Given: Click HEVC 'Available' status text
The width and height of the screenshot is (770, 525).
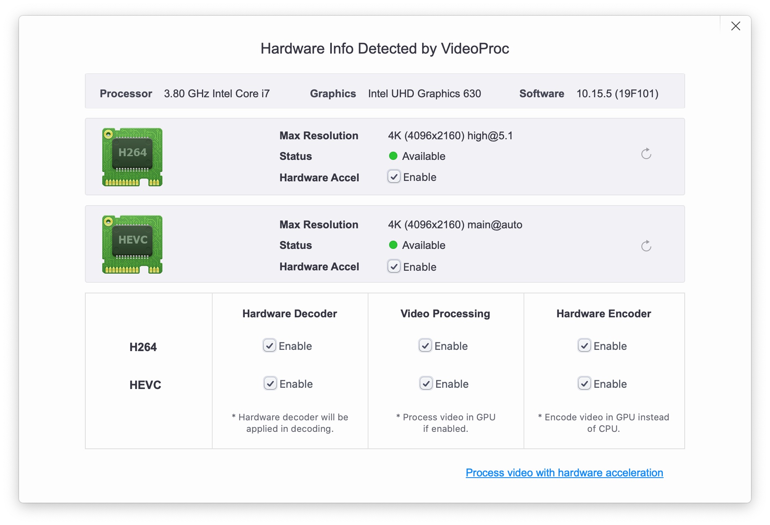Looking at the screenshot, I should [x=424, y=245].
